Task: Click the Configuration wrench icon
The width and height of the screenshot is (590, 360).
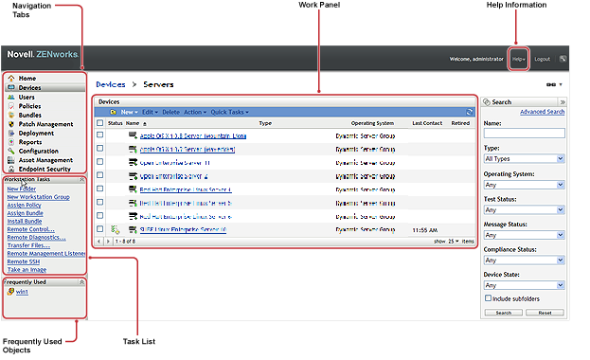Action: click(11, 151)
